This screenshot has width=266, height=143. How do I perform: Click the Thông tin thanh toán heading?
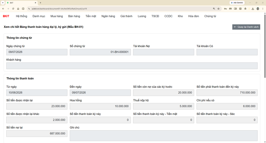(20, 79)
